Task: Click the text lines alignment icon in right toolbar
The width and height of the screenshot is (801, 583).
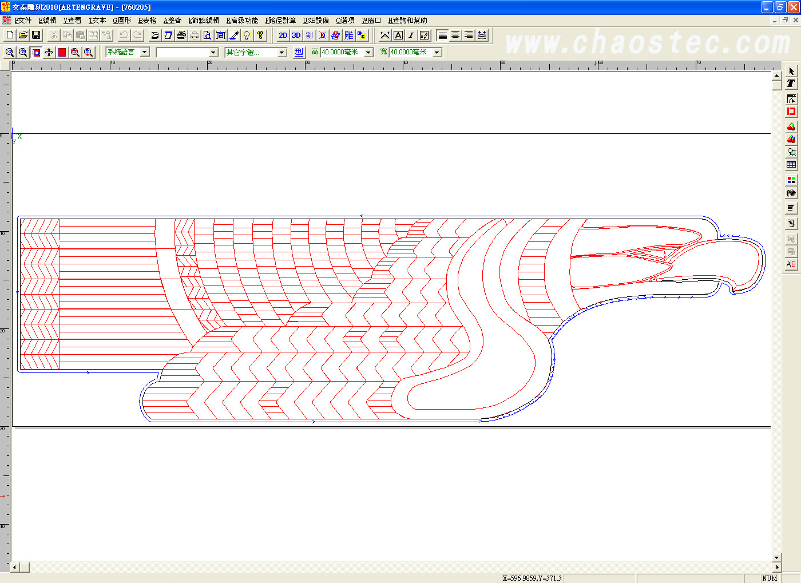Action: tap(791, 208)
